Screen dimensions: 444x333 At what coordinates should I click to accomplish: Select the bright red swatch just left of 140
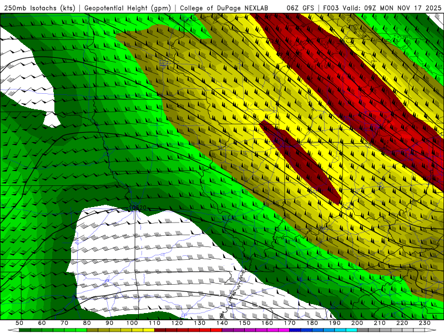pyautogui.click(x=216, y=330)
